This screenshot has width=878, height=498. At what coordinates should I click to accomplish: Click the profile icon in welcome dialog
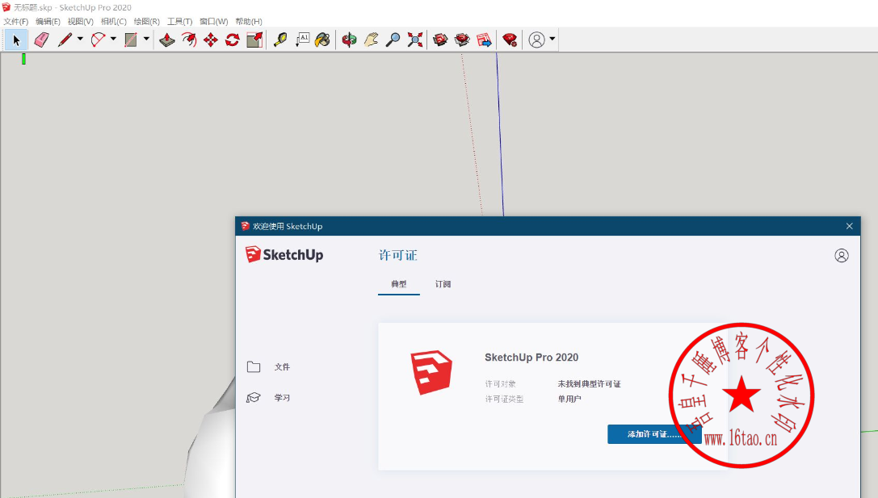[x=842, y=255]
